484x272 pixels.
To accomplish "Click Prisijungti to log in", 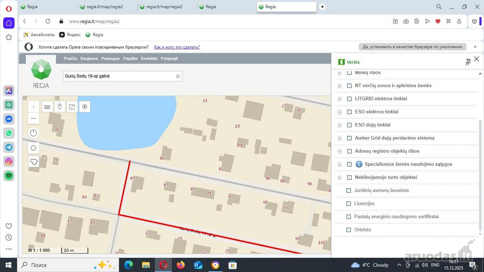I will [169, 58].
